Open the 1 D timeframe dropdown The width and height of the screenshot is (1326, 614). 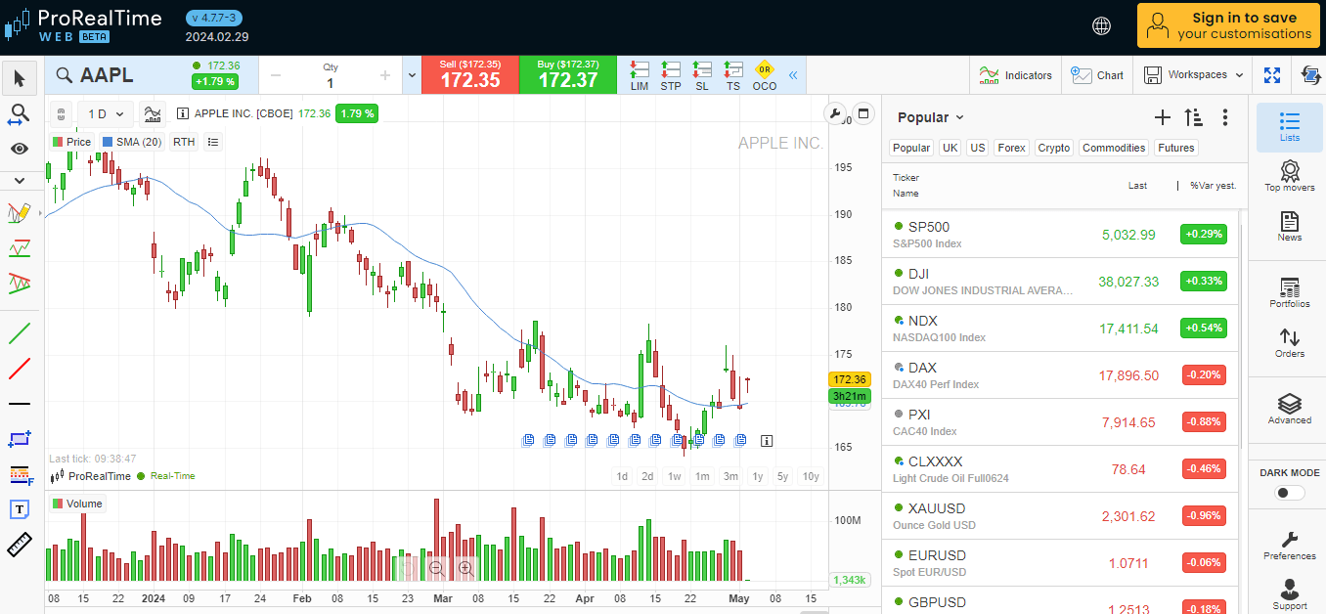click(x=105, y=113)
